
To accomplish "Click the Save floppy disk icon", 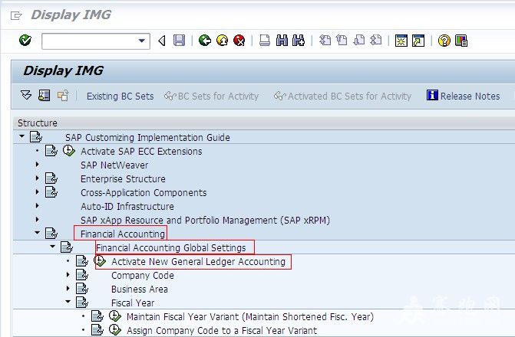I will (179, 41).
